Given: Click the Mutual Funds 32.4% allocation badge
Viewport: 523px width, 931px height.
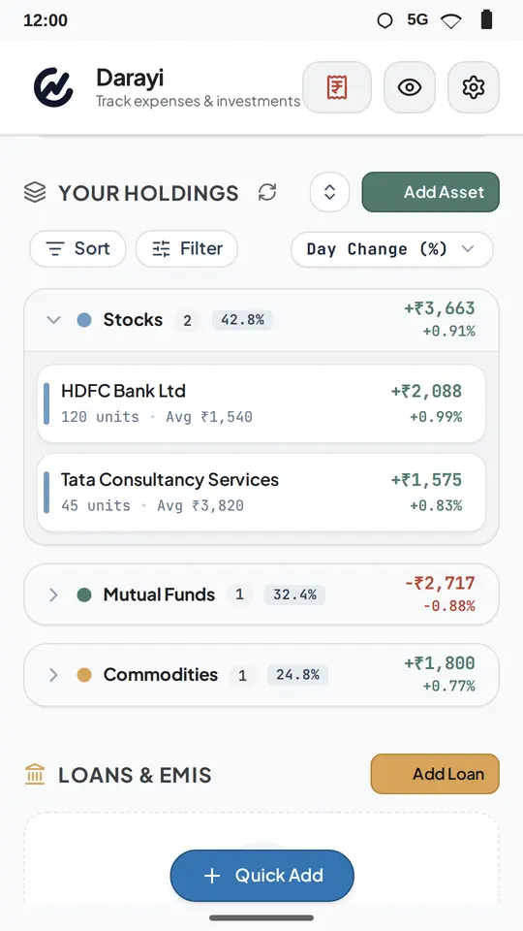Looking at the screenshot, I should (x=294, y=594).
